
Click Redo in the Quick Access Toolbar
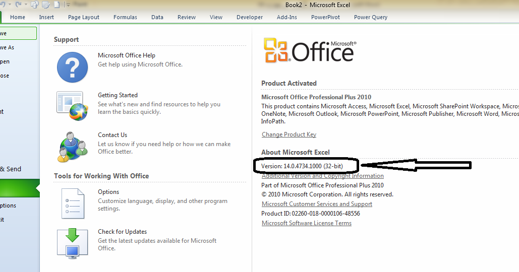pyautogui.click(x=18, y=5)
